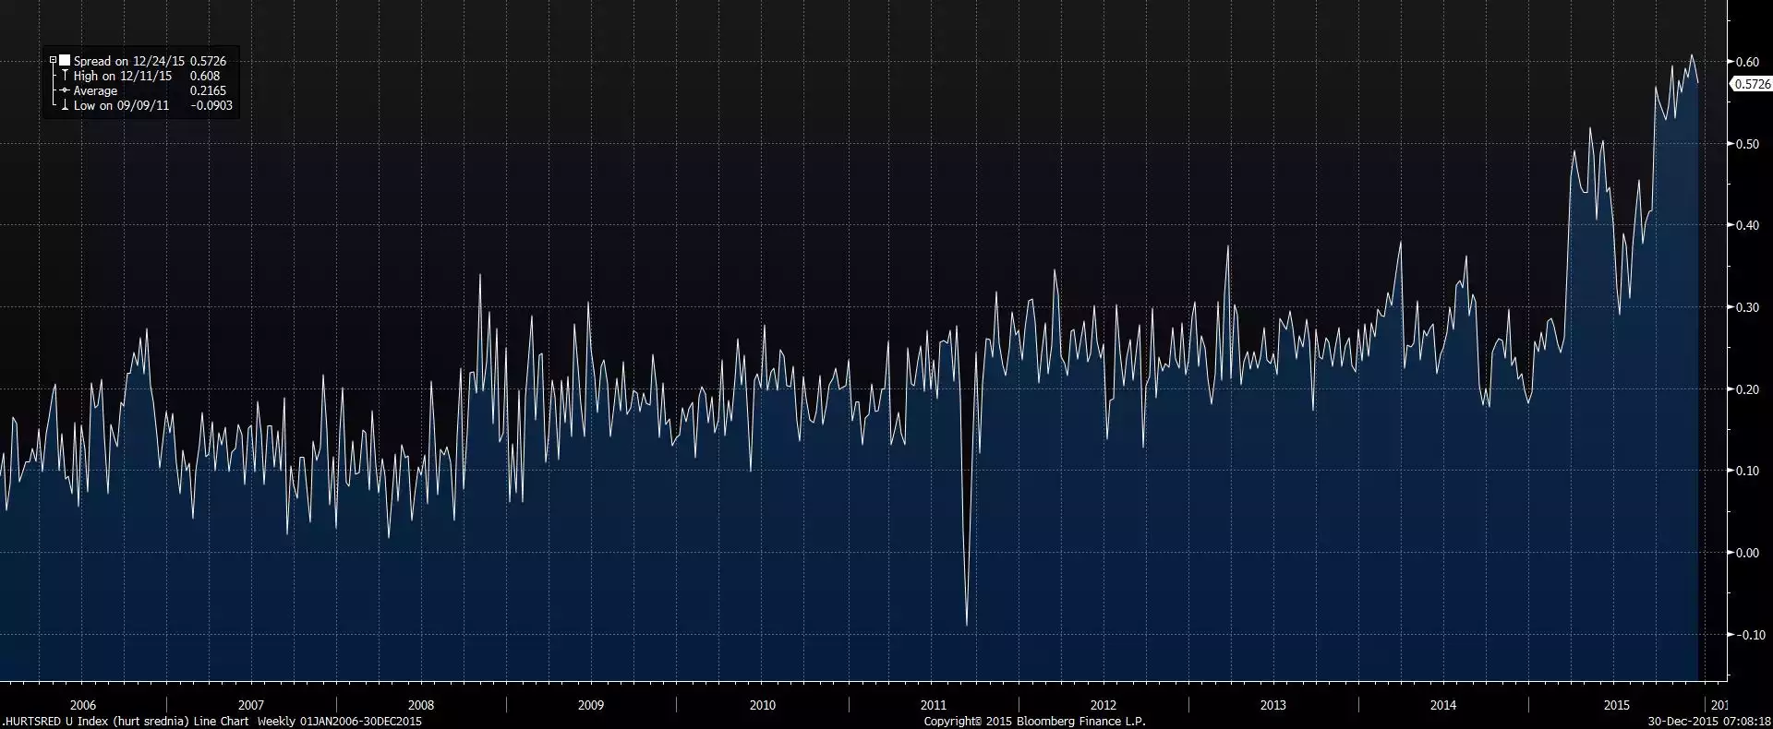Click the 0.00 y-axis label
The width and height of the screenshot is (1773, 729).
pos(1747,553)
